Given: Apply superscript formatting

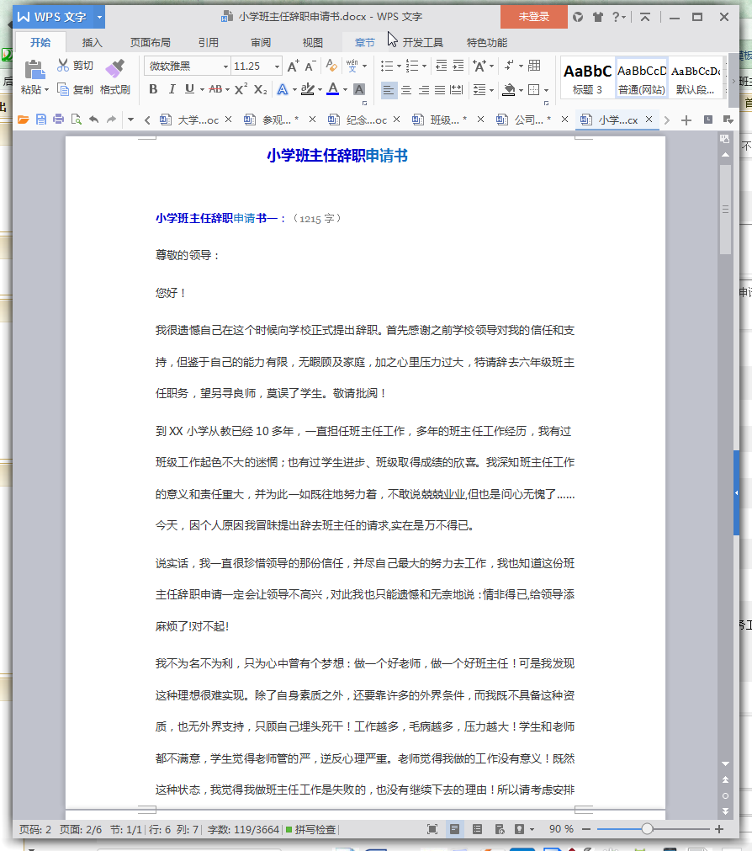Looking at the screenshot, I should click(x=241, y=89).
